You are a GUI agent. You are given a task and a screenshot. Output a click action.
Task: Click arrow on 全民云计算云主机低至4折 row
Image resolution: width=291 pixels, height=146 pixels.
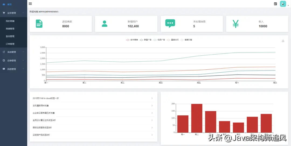click(x=152, y=120)
